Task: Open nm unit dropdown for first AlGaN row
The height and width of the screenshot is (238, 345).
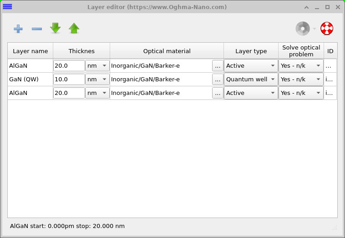Action: point(97,66)
